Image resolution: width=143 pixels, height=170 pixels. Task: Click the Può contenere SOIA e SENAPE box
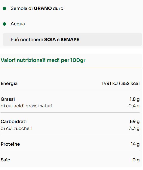pyautogui.click(x=72, y=40)
